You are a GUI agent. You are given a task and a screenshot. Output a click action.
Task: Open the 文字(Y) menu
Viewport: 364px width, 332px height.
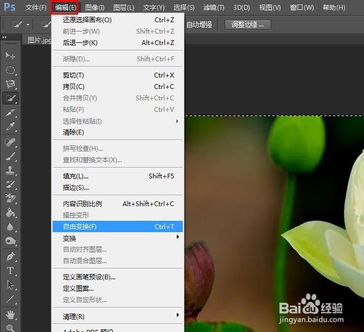coord(154,8)
